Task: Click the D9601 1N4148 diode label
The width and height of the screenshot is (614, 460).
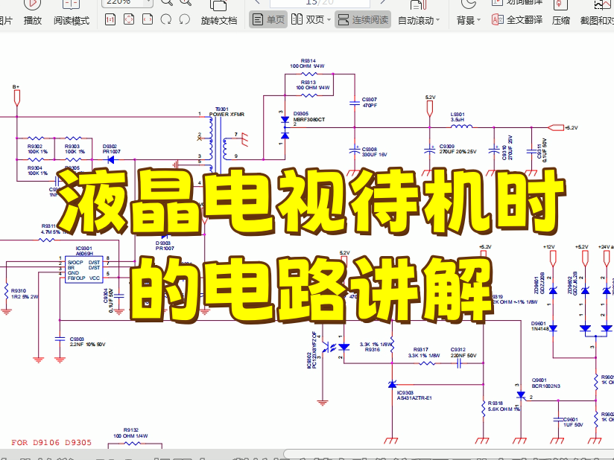Action: 539,326
